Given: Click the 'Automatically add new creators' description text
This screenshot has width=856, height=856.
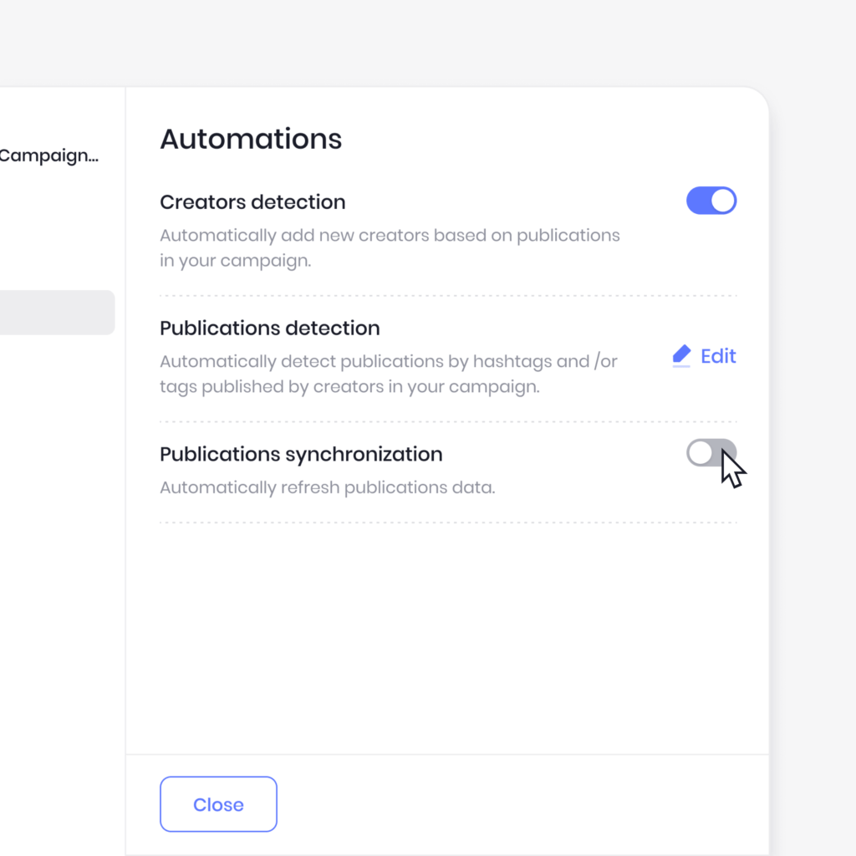Looking at the screenshot, I should (x=390, y=247).
